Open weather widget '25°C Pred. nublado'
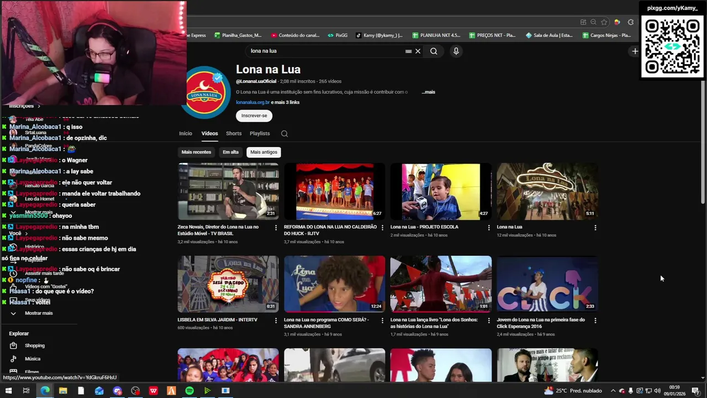The height and width of the screenshot is (398, 707). point(573,391)
